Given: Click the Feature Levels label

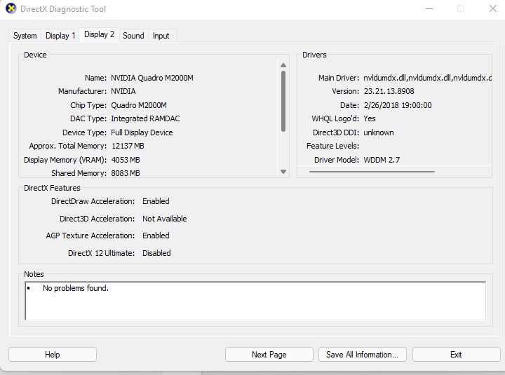Looking at the screenshot, I should pos(332,146).
